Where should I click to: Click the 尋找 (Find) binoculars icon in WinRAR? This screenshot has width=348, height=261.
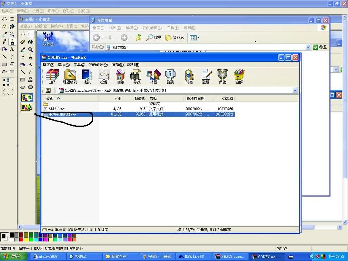[x=137, y=76]
